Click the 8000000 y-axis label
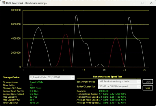The width and height of the screenshot is (156, 106). click(x=16, y=10)
